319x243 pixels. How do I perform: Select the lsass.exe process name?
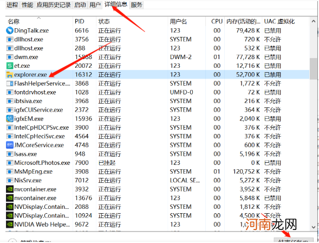tap(25, 154)
